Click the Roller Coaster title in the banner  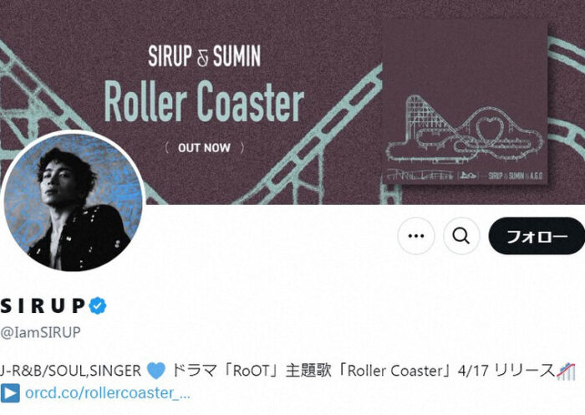pos(204,101)
